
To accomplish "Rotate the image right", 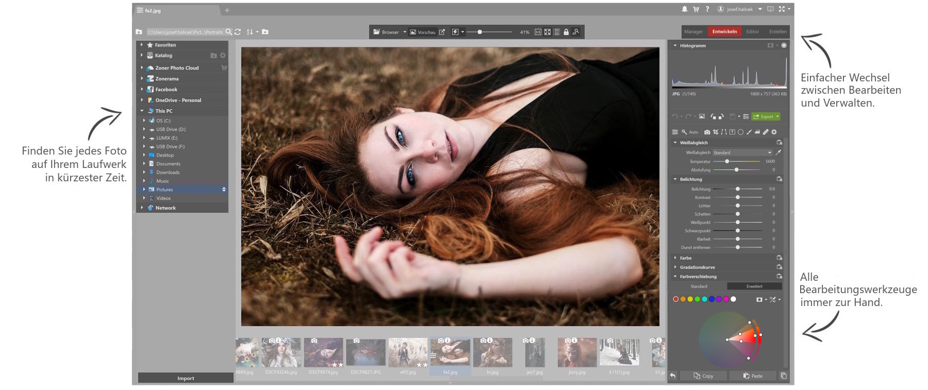I will [x=721, y=116].
